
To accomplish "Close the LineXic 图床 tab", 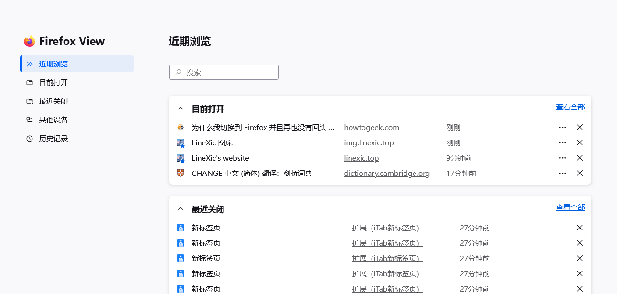I will [580, 142].
